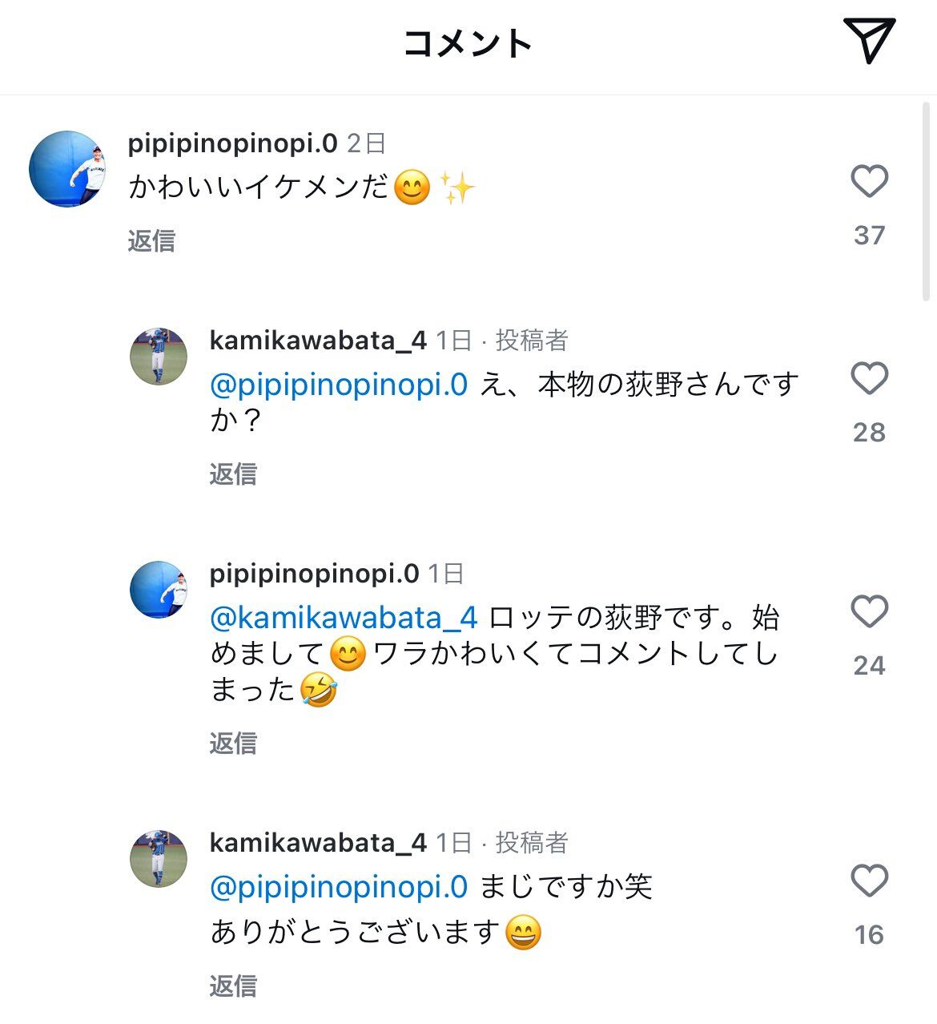Tap @pipipinopinopi.0 mention in 本物の荻野さん reply

338,385
